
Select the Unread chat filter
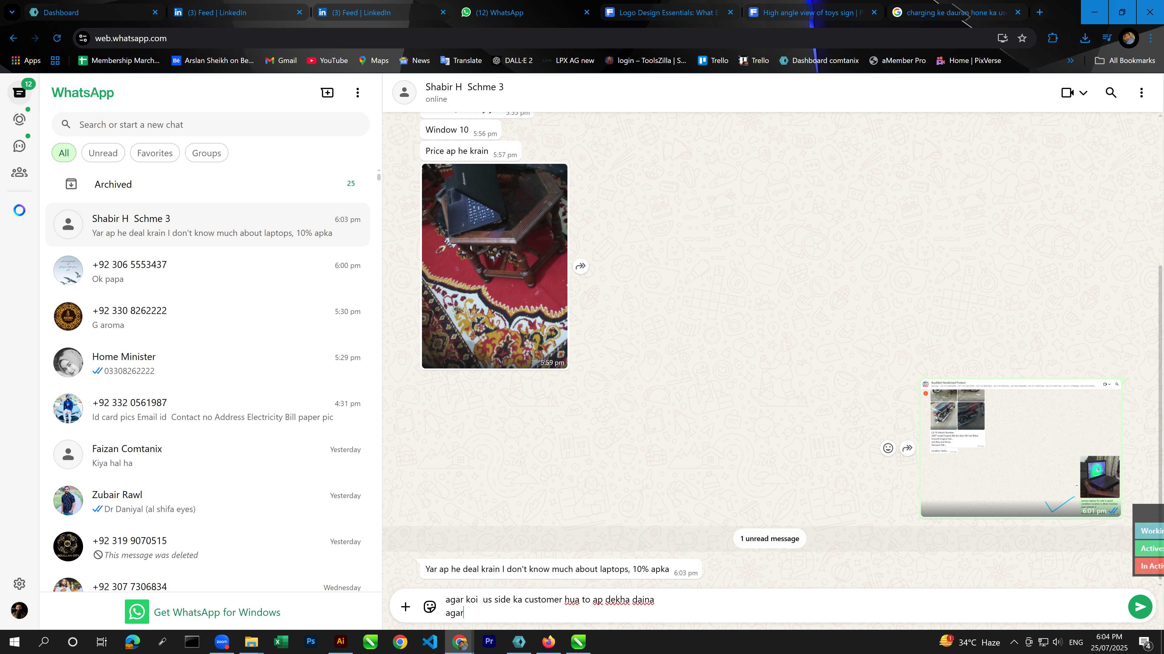pyautogui.click(x=103, y=153)
